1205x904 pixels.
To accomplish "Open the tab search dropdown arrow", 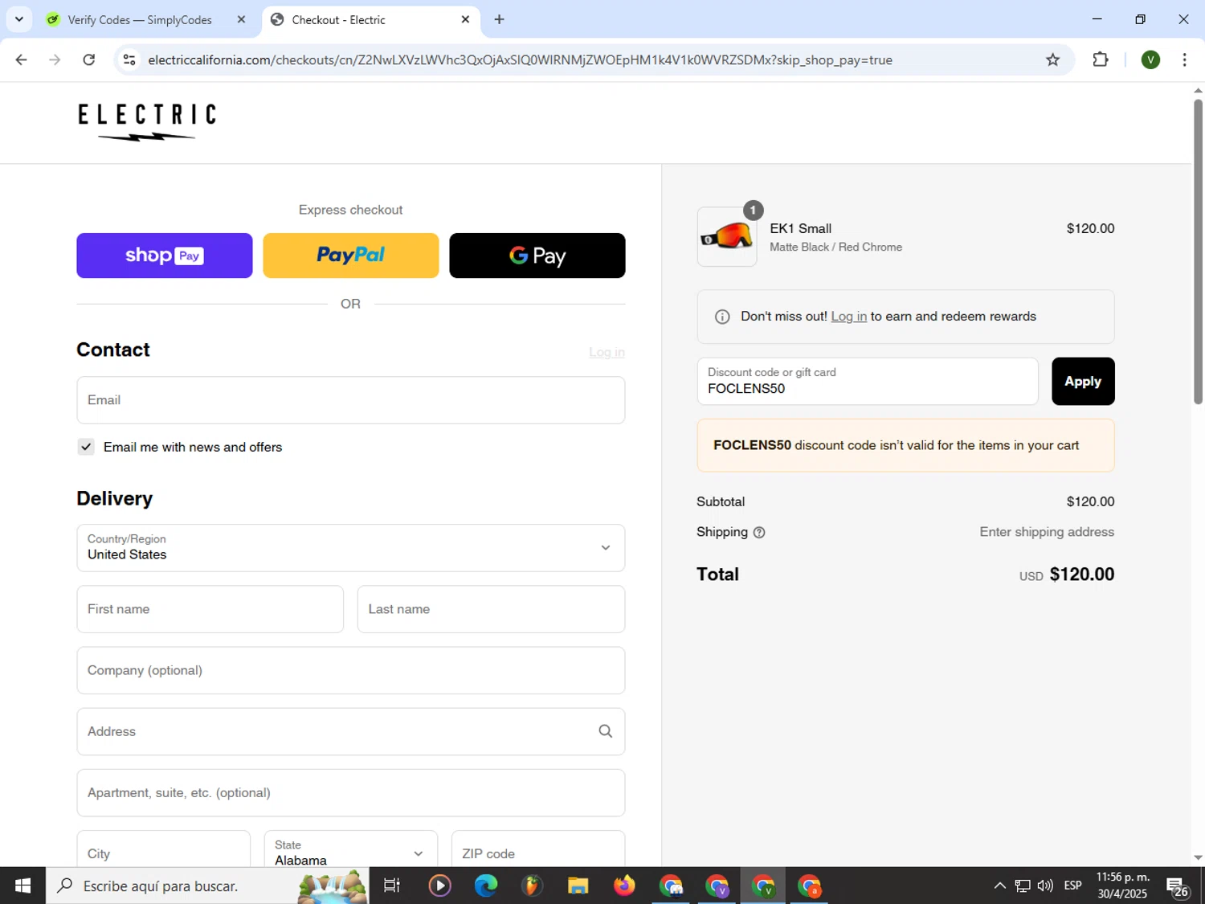I will 19,19.
